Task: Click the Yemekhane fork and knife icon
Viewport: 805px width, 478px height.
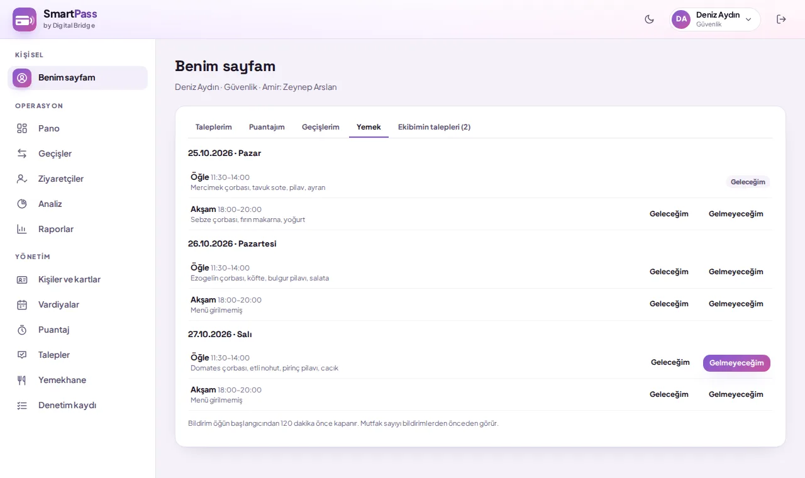Action: tap(22, 380)
